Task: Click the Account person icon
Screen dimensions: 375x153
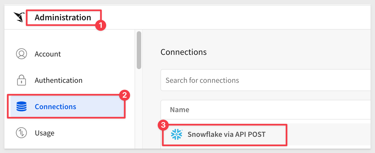Action: 22,54
